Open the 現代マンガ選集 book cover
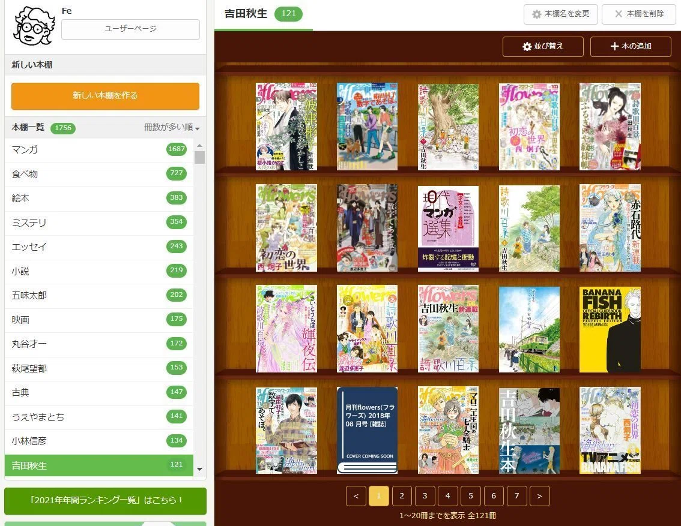 click(448, 229)
